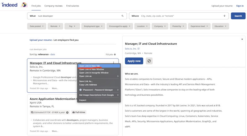The width and height of the screenshot is (247, 136).
Task: Open the rainbow pride icon beside logo
Action: 24,5
